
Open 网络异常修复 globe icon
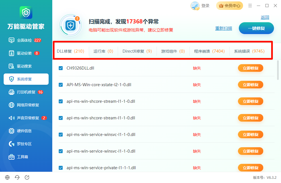click(x=12, y=105)
